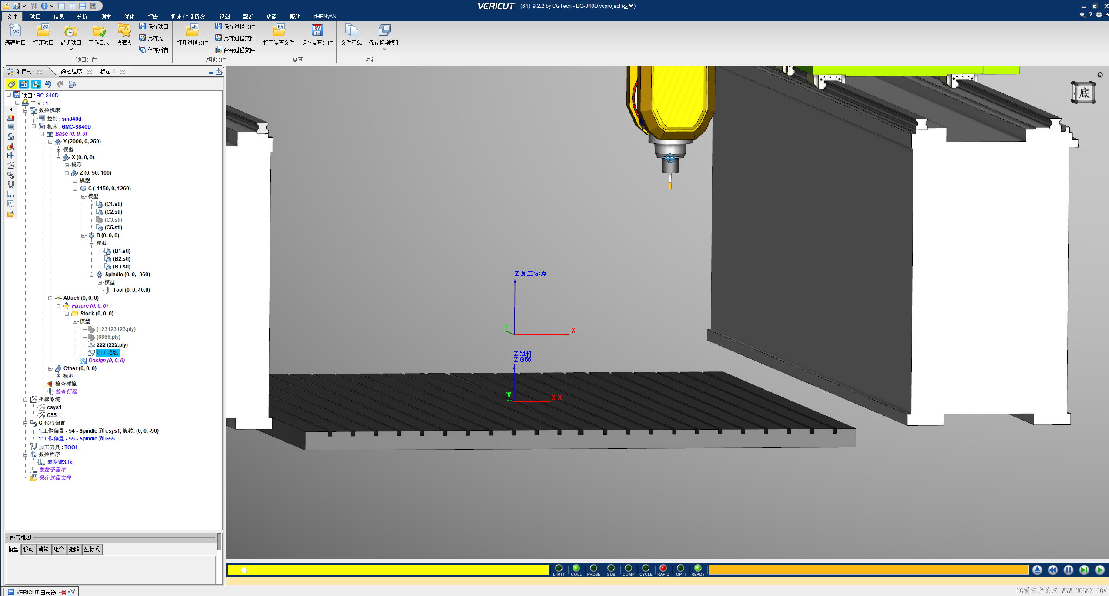The image size is (1109, 596).
Task: Click the show machine components icon in tree toolbar
Action: (36, 84)
